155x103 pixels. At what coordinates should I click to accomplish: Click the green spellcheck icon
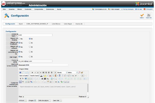coord(62,82)
